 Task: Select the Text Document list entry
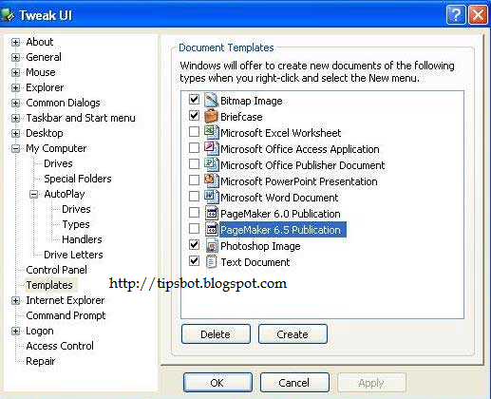[x=255, y=262]
